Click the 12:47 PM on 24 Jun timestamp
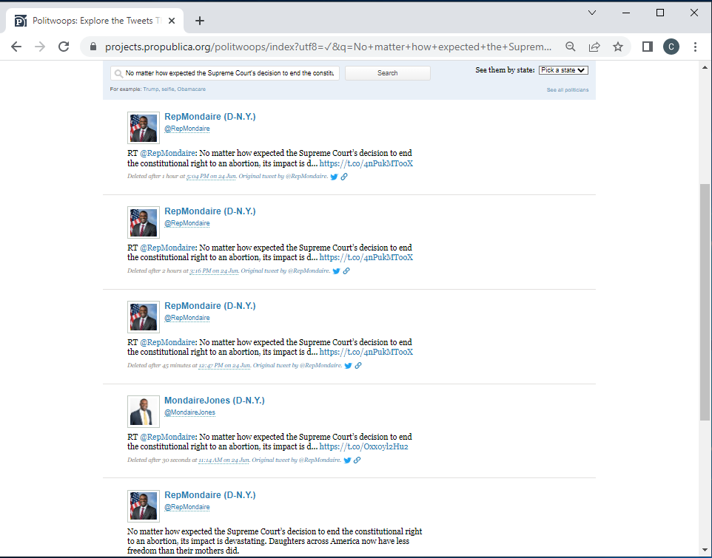This screenshot has width=712, height=558. tap(224, 366)
